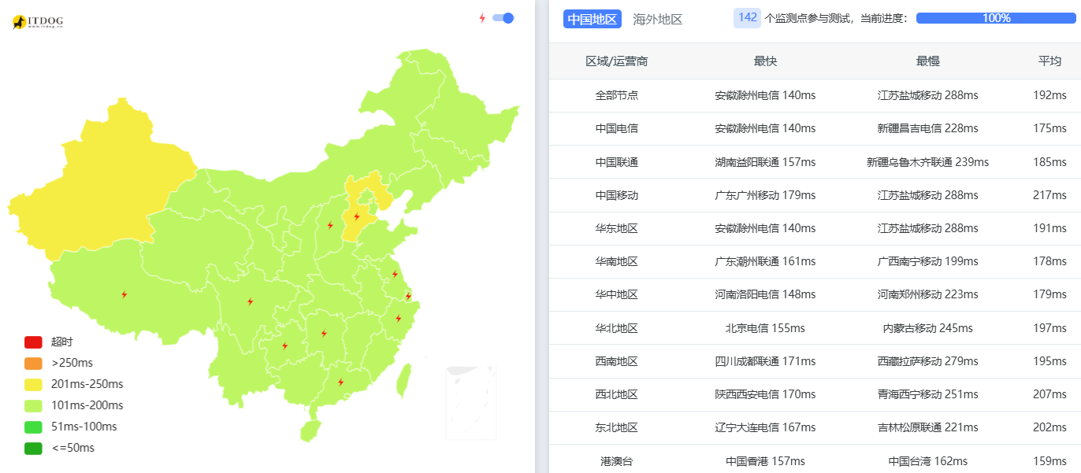
Task: Click the lightning marker on Guizhou province
Action: tap(284, 346)
